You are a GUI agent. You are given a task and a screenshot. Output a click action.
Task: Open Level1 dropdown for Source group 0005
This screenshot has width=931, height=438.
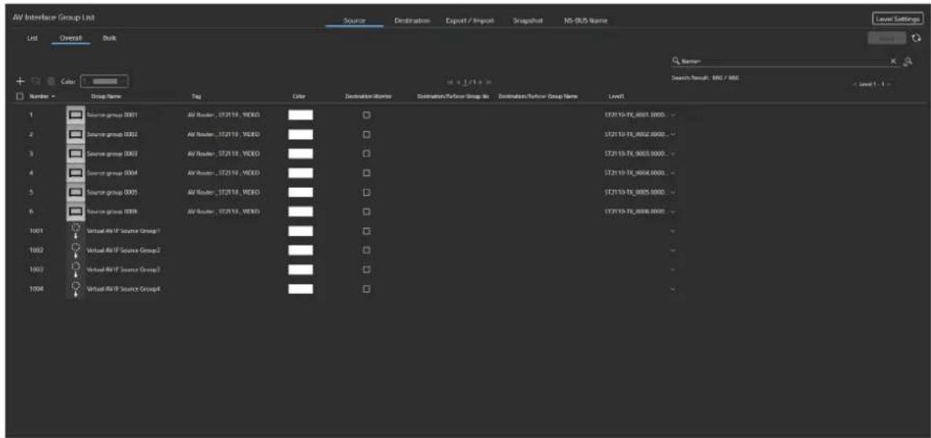point(673,193)
